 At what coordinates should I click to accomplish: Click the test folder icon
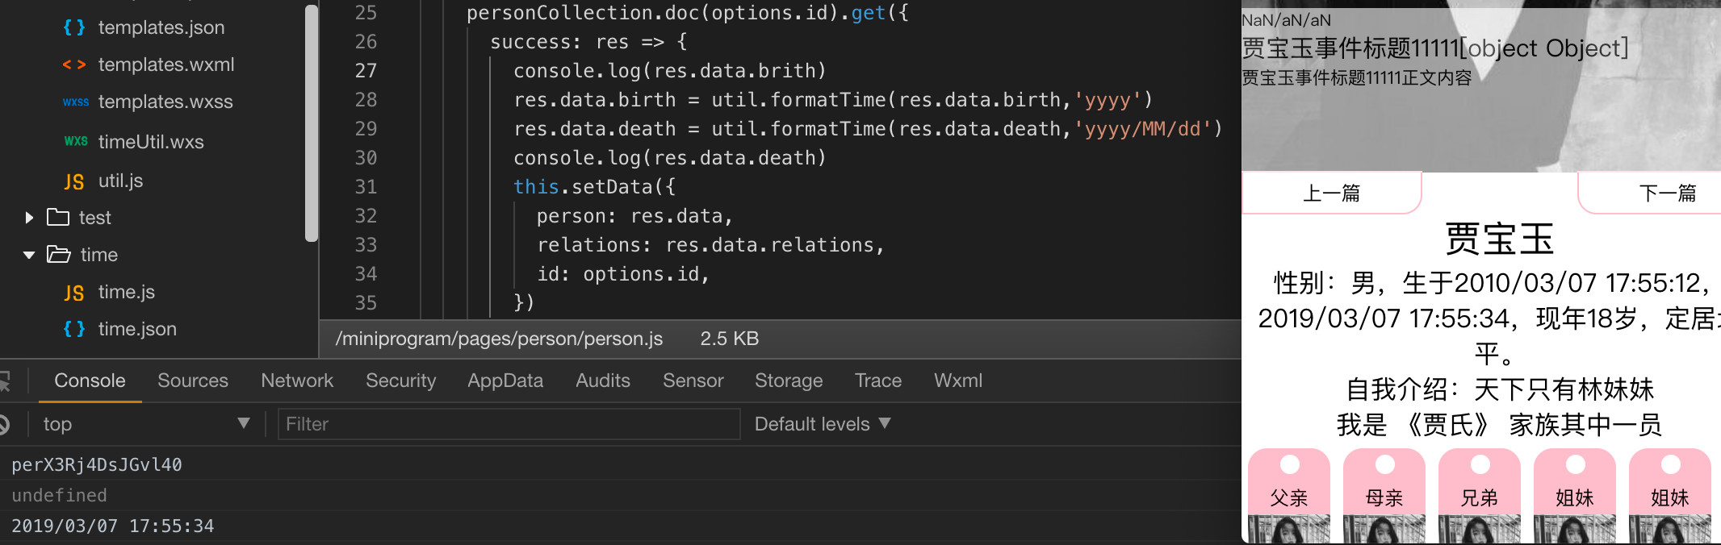pos(58,218)
